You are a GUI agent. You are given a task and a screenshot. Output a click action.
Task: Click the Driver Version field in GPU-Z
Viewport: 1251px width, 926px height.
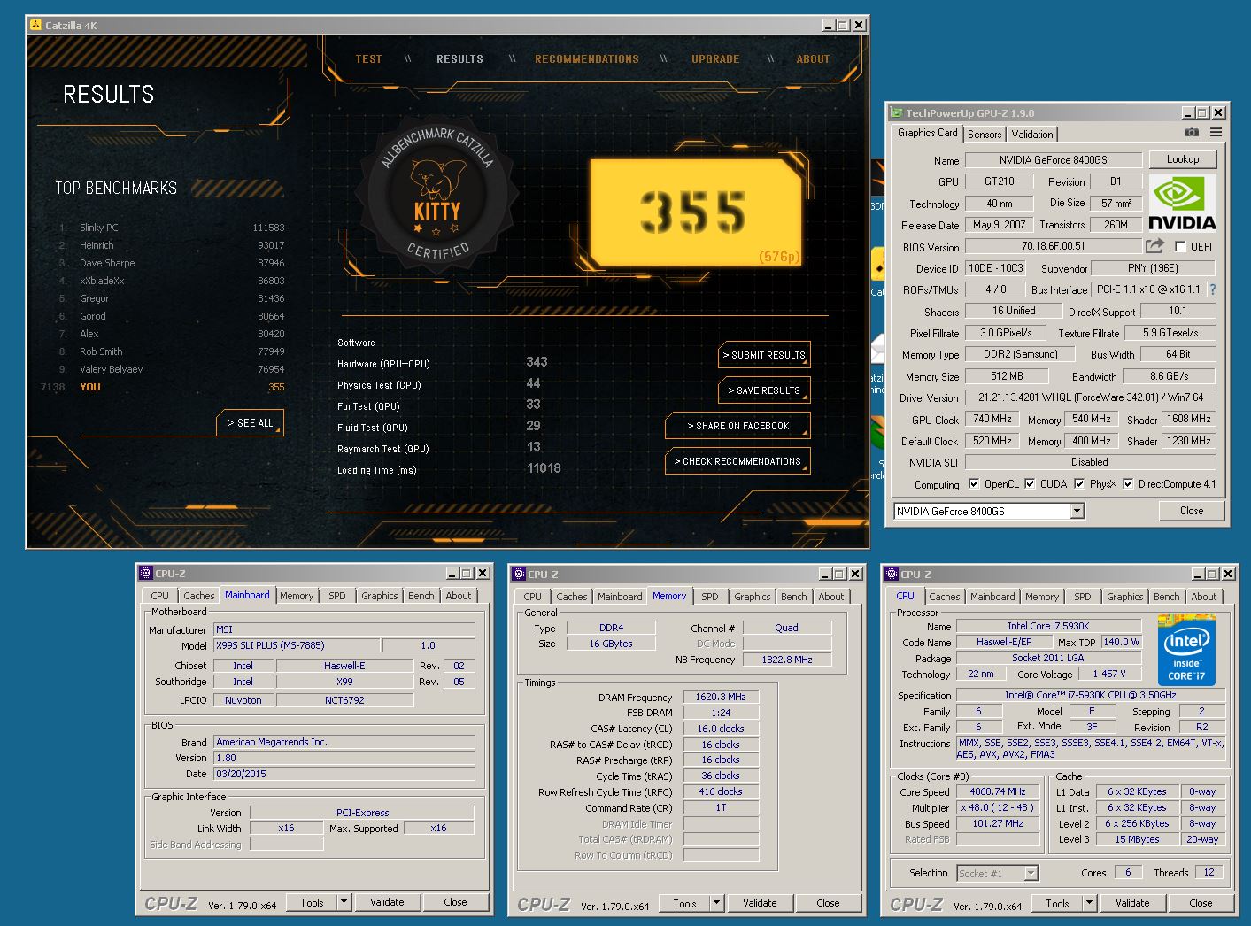[1090, 397]
